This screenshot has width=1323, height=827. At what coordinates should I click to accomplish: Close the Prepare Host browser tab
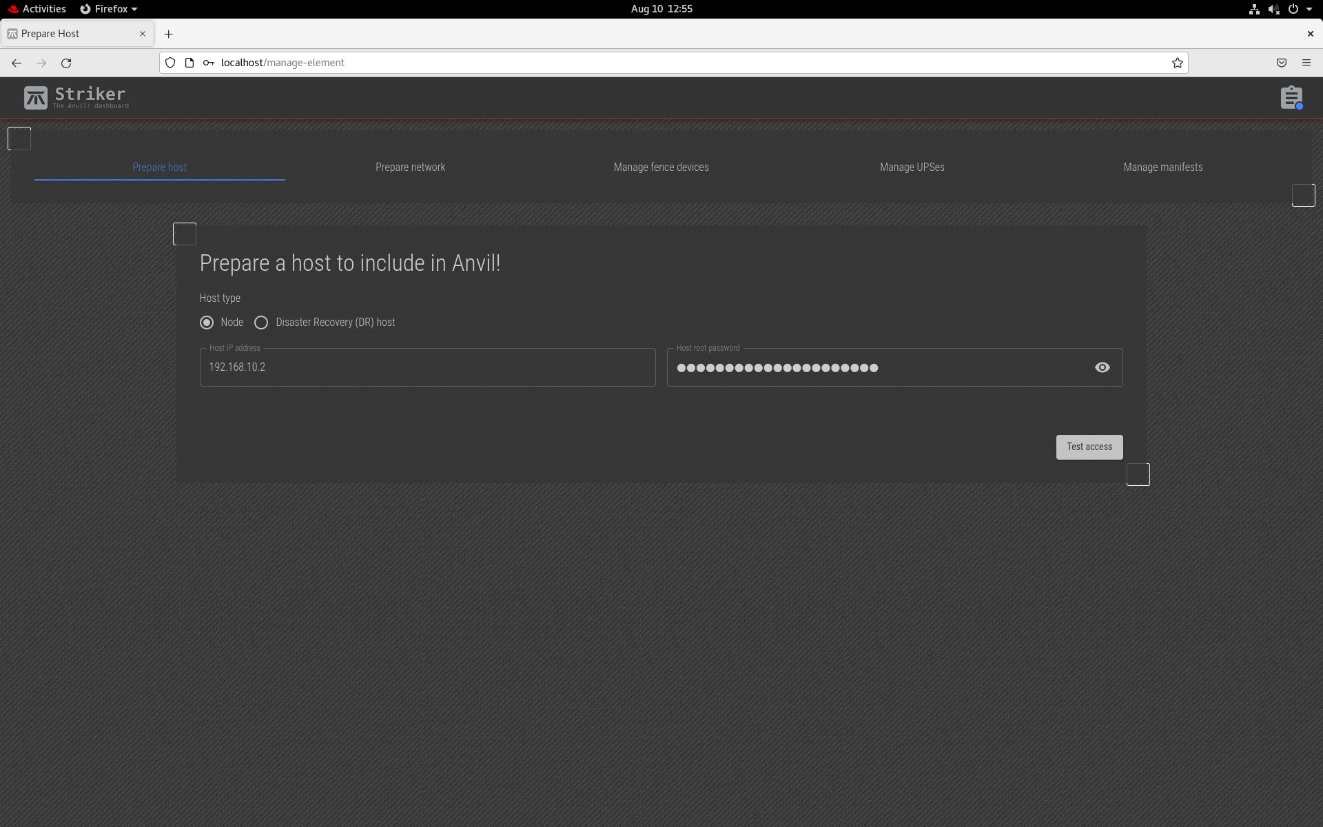[x=143, y=34]
